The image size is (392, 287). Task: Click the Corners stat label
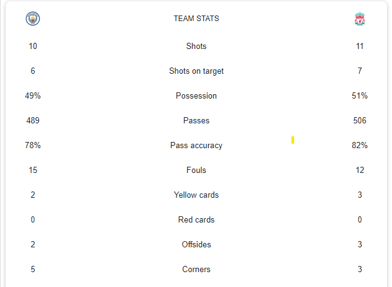(x=196, y=269)
